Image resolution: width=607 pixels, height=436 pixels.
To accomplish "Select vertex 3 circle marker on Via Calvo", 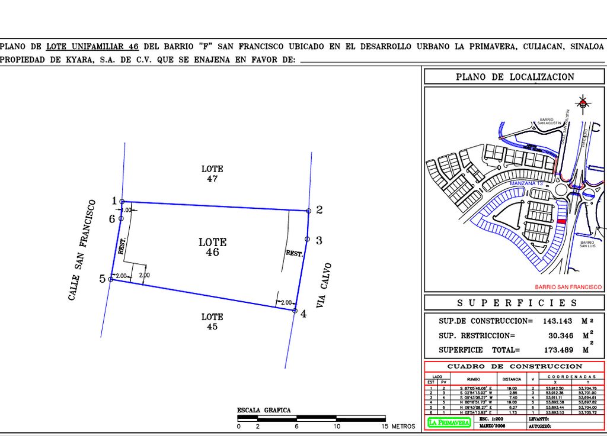I will pos(307,239).
